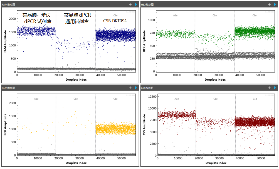Select the FAM散点图 panel title
Viewport: 279px width, 169px height.
click(9, 4)
